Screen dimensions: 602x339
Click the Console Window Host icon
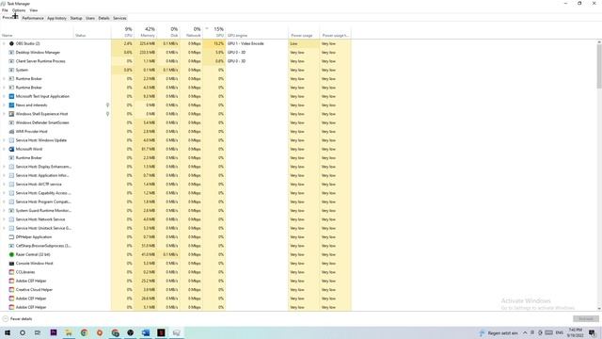coord(11,264)
